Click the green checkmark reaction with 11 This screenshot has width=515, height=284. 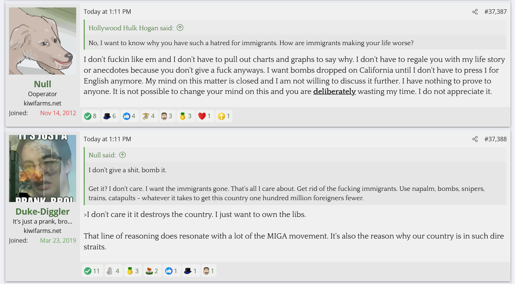pos(92,271)
